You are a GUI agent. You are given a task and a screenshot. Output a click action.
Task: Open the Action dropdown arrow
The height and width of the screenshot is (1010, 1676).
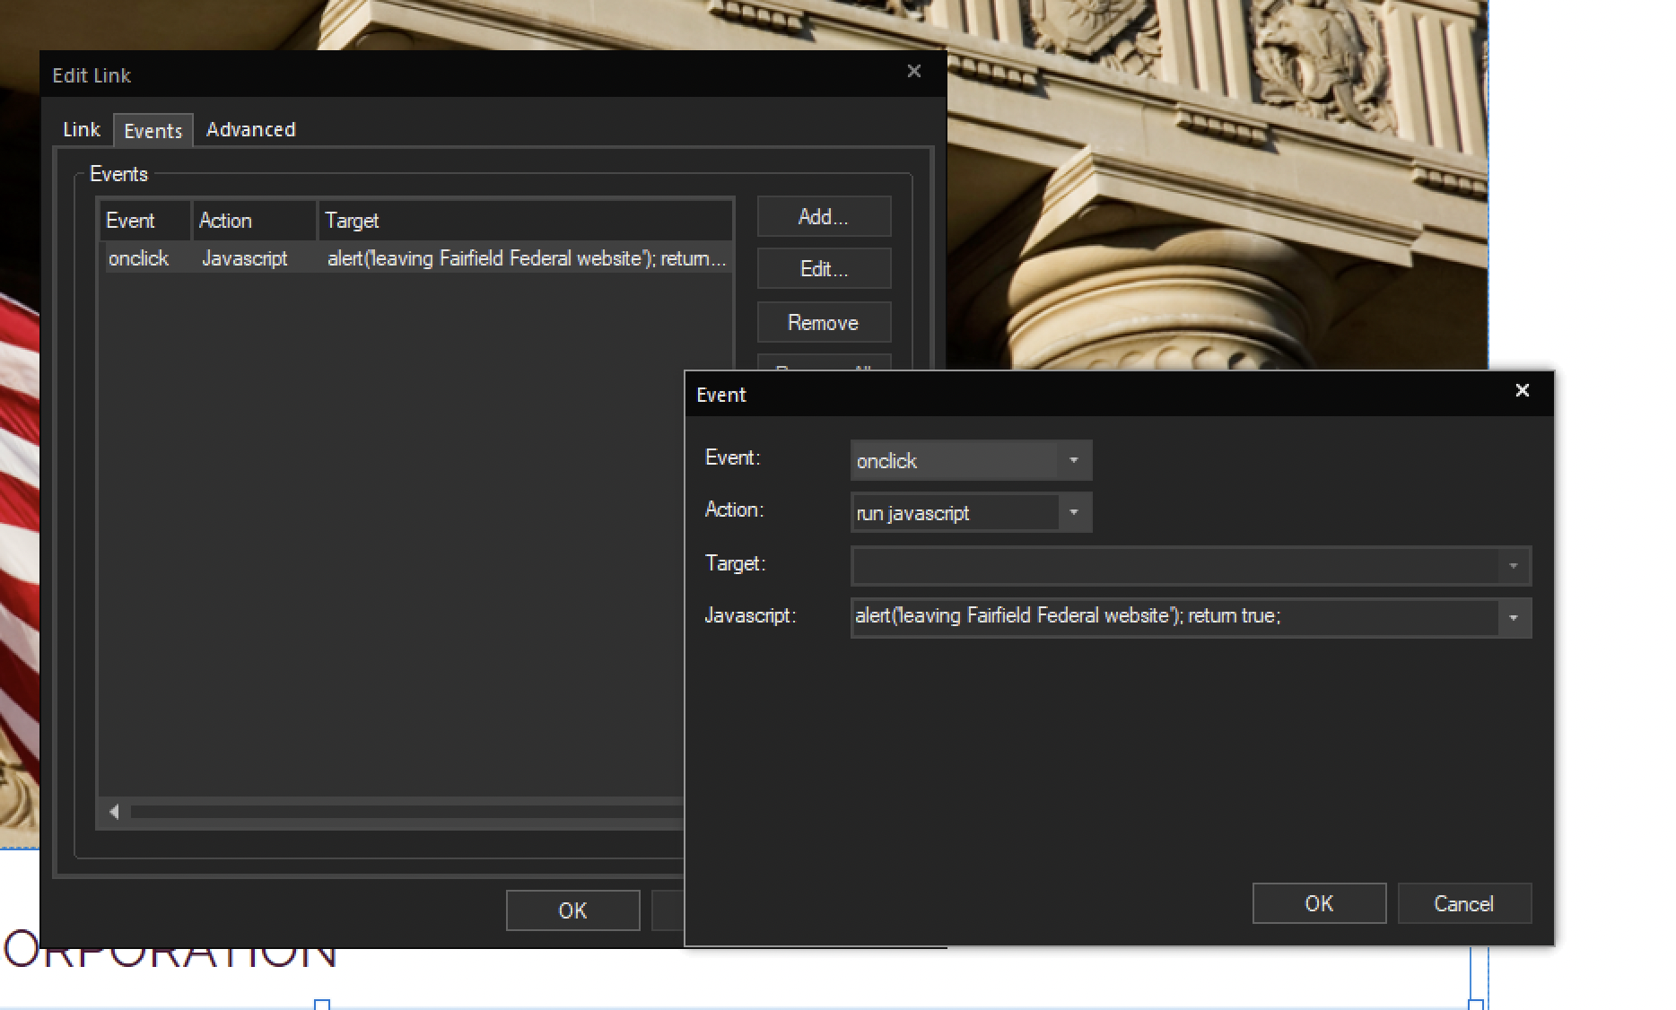(1074, 512)
